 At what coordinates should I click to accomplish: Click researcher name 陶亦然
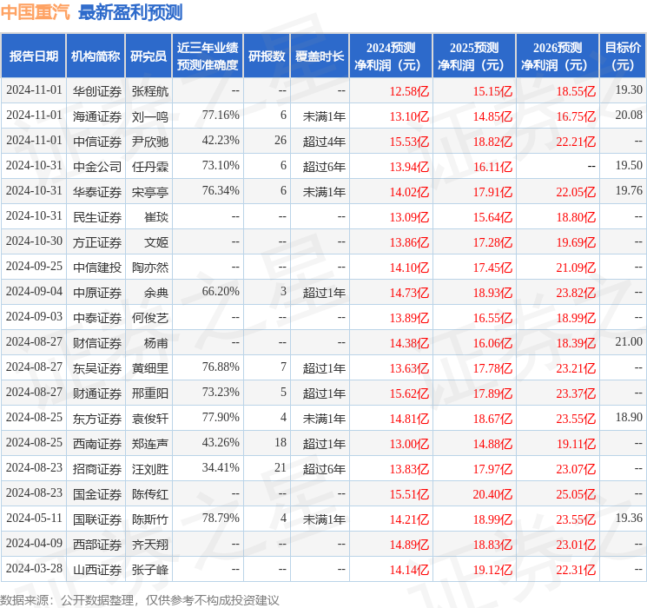pos(150,268)
